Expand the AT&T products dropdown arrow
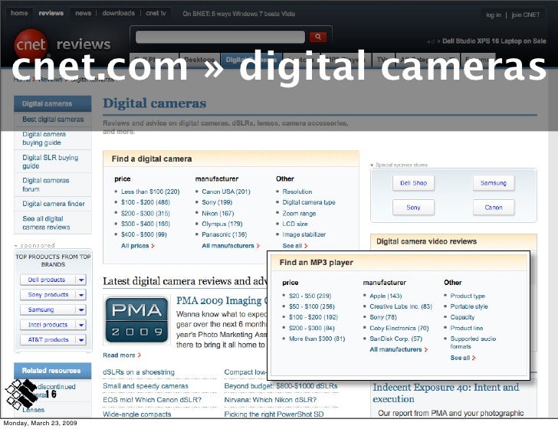The height and width of the screenshot is (429, 558). click(81, 339)
